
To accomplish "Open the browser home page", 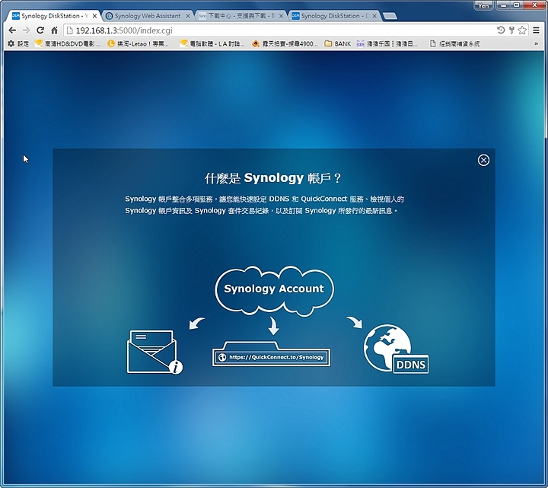I will point(54,30).
